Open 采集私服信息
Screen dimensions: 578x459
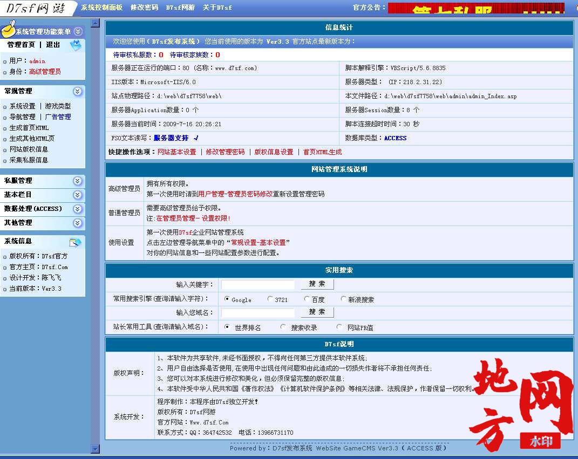(29, 160)
